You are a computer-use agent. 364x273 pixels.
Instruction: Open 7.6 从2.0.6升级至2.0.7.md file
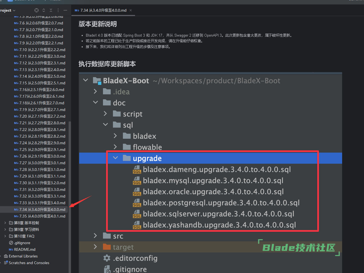click(41, 23)
